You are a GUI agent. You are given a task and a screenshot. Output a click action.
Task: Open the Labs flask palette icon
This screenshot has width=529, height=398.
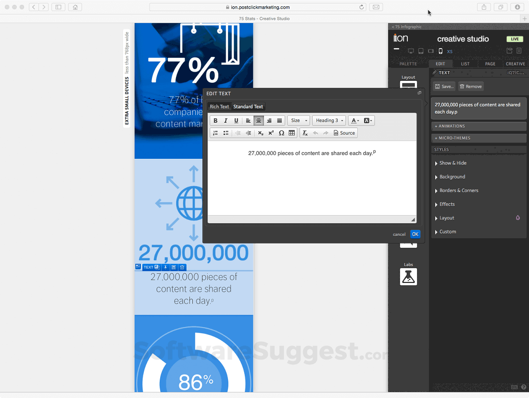click(408, 277)
